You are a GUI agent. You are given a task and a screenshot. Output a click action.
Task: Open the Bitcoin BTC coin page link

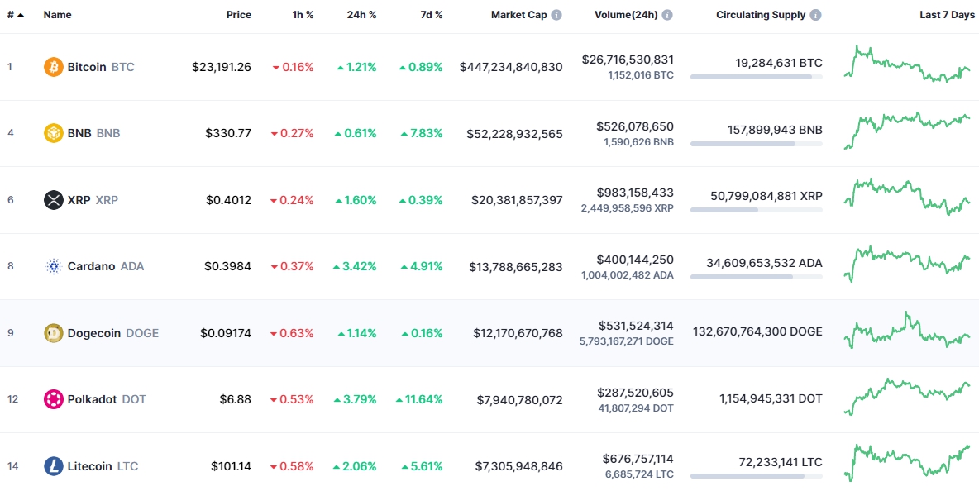(x=89, y=67)
